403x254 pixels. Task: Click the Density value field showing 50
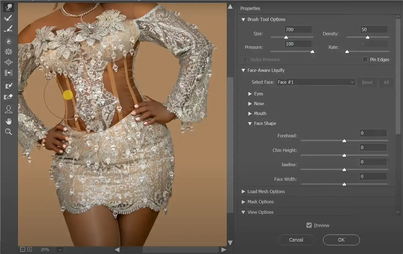[374, 29]
